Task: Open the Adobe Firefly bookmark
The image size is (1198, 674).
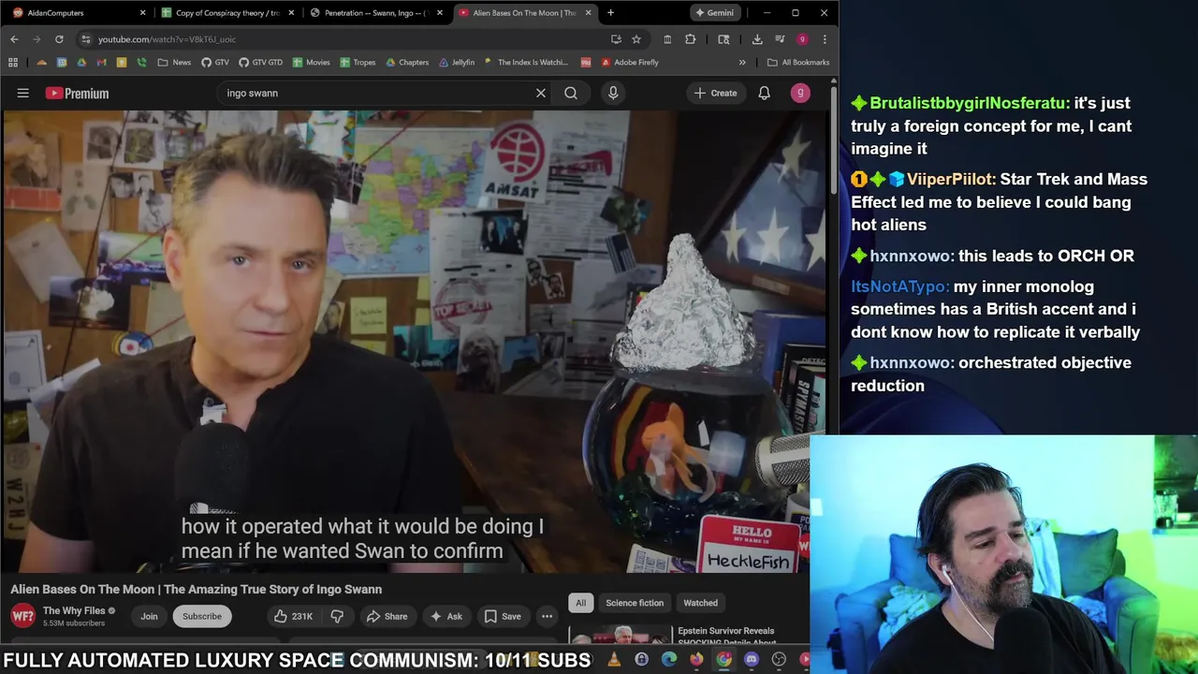Action: pyautogui.click(x=630, y=63)
